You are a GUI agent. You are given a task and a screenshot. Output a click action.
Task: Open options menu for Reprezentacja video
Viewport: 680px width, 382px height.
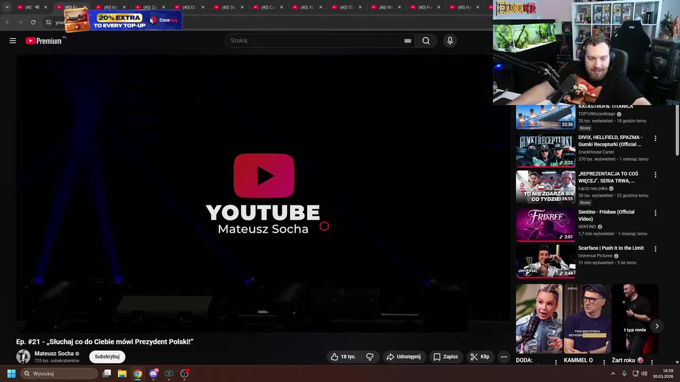point(655,175)
